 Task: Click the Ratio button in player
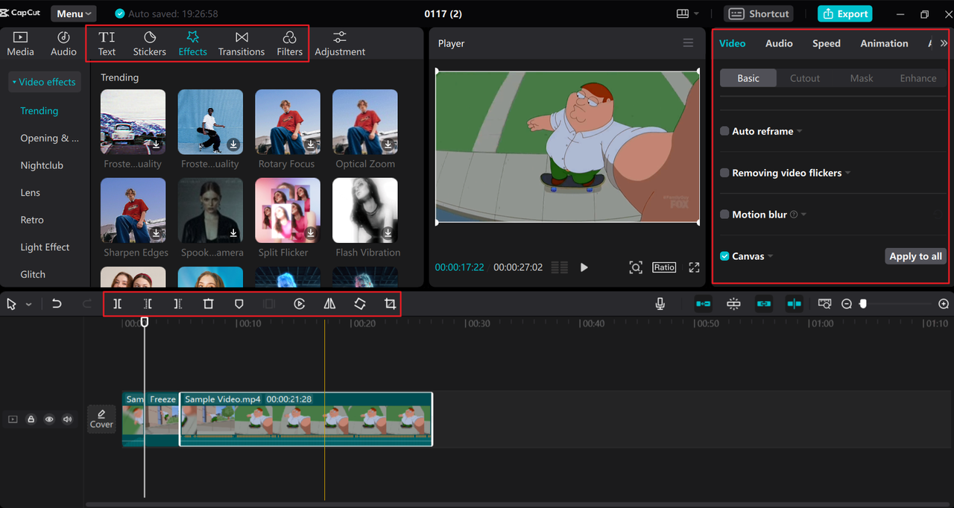click(x=664, y=267)
